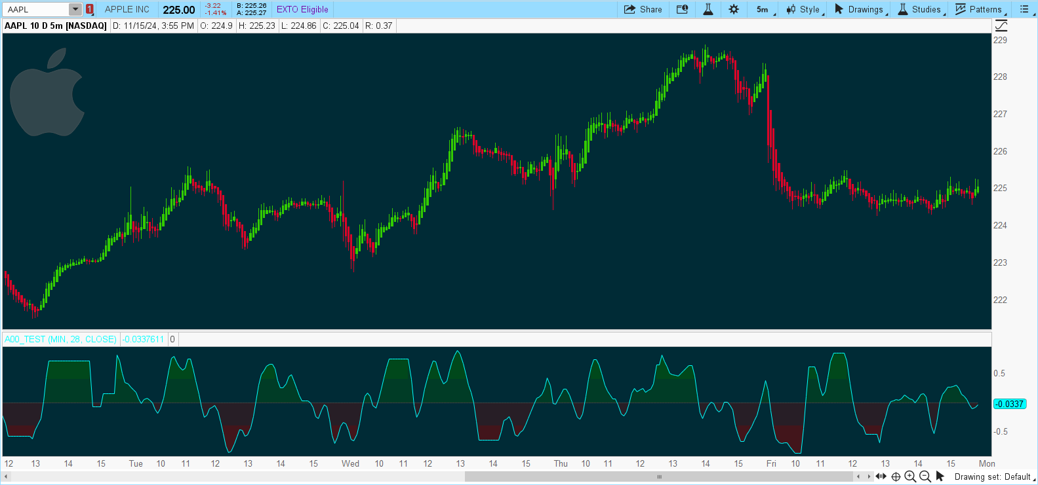
Task: Click the Fri label on time axis
Action: (x=771, y=463)
